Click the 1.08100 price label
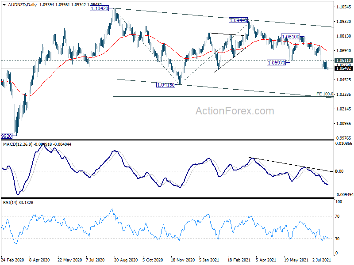 pos(291,36)
